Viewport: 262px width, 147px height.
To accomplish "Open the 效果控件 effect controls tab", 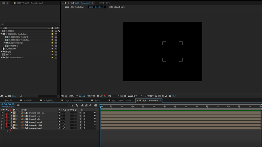I will [30, 3].
